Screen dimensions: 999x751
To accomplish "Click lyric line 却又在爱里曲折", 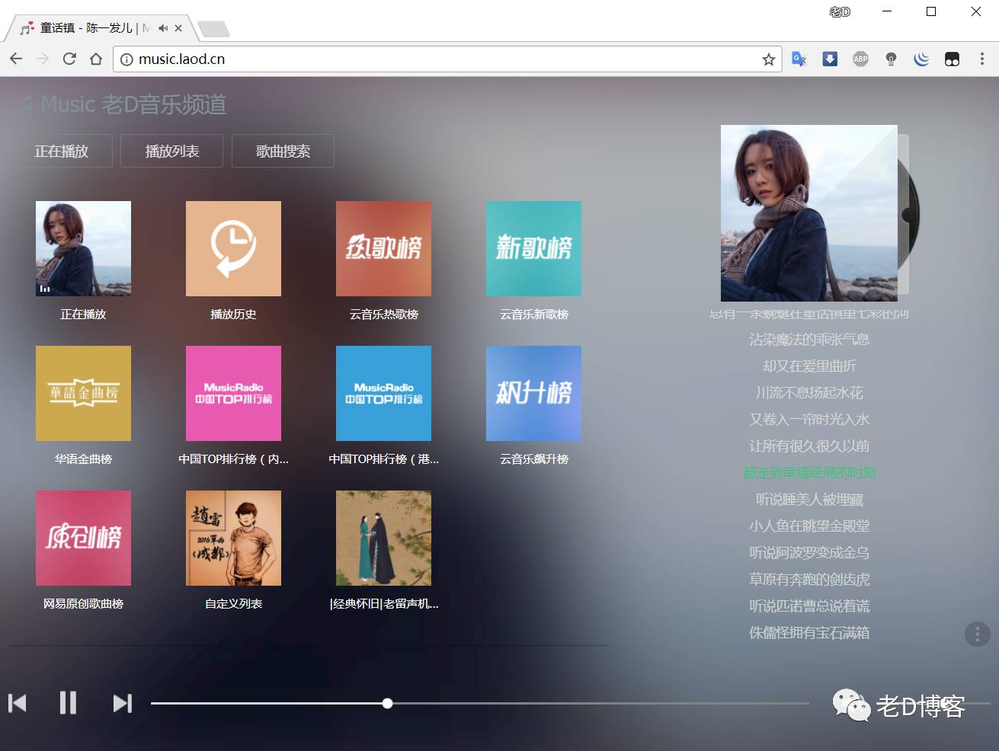I will pos(809,366).
